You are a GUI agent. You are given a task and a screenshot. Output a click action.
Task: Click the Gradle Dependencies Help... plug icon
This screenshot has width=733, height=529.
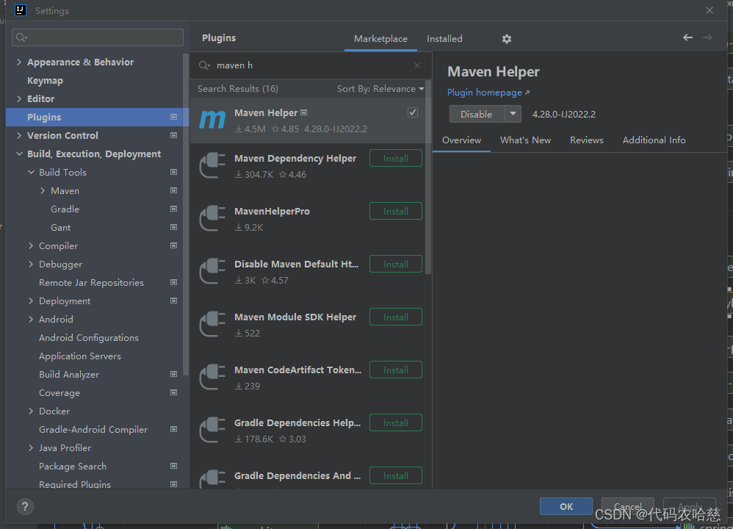point(212,430)
